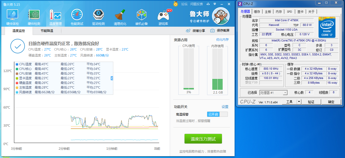Select CPU-Z 主板 tab
The width and height of the screenshot is (345, 158).
tap(268, 12)
